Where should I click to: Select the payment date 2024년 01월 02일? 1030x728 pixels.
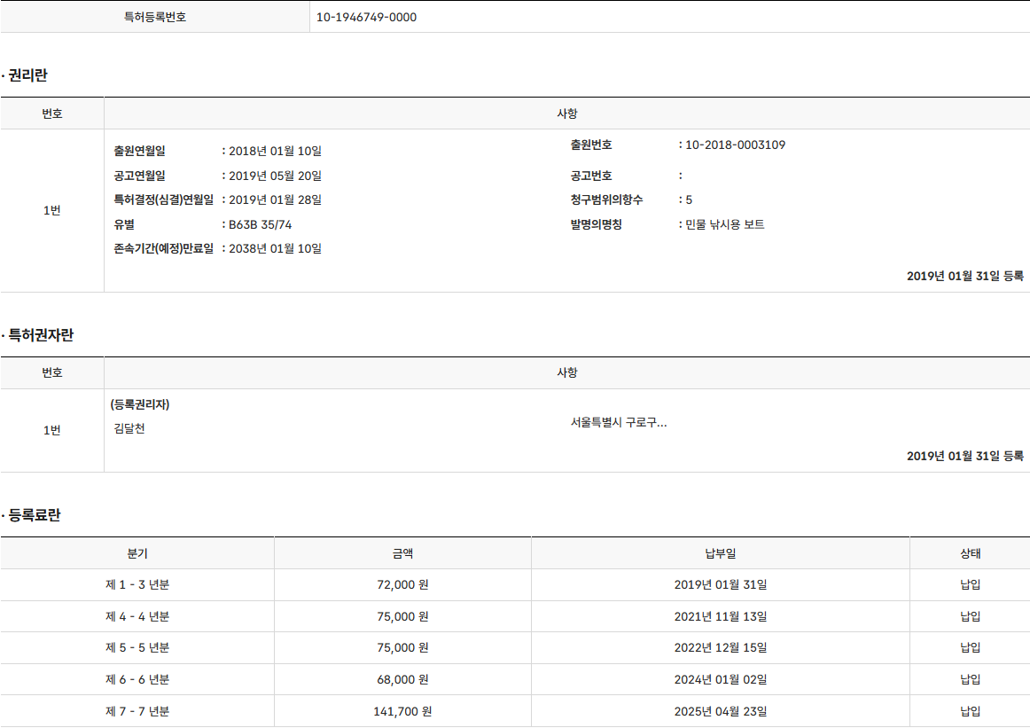[x=720, y=679]
